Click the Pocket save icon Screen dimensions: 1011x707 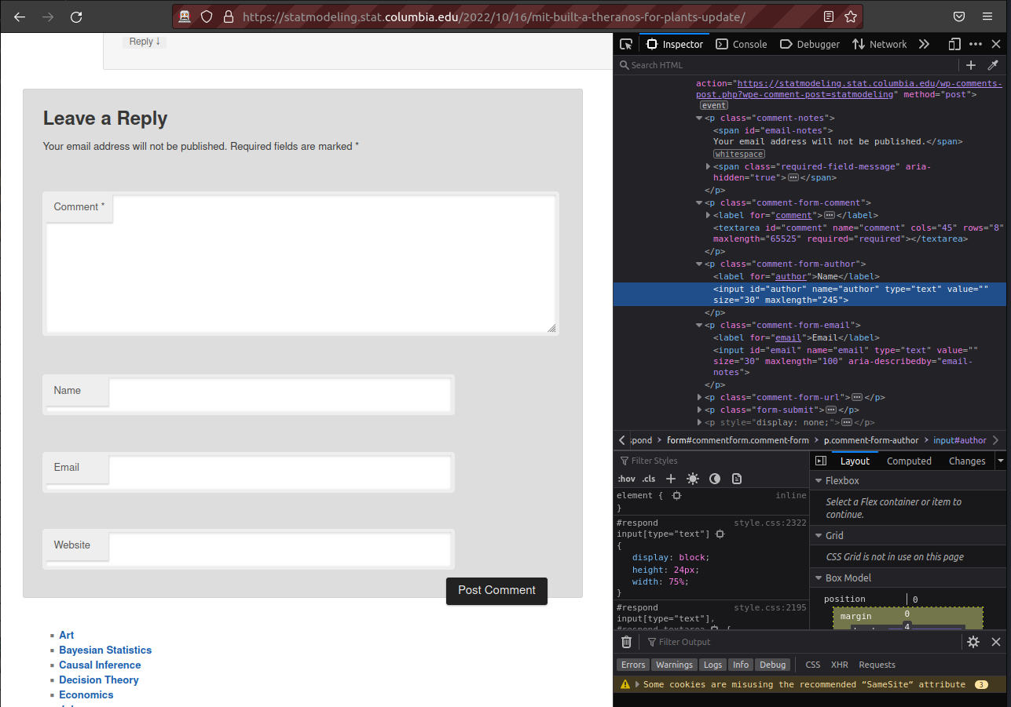pos(959,16)
